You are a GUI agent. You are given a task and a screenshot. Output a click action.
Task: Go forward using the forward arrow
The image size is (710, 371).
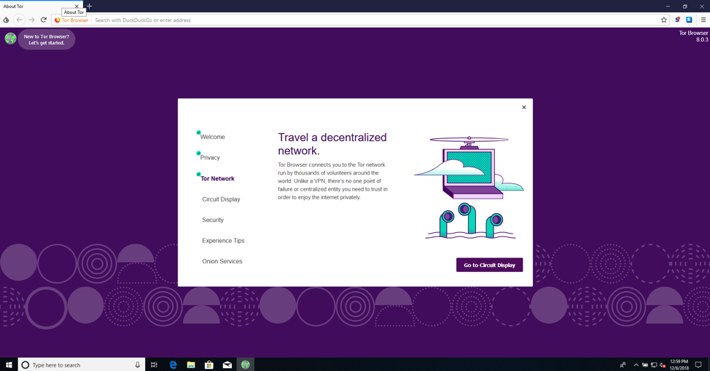point(31,20)
